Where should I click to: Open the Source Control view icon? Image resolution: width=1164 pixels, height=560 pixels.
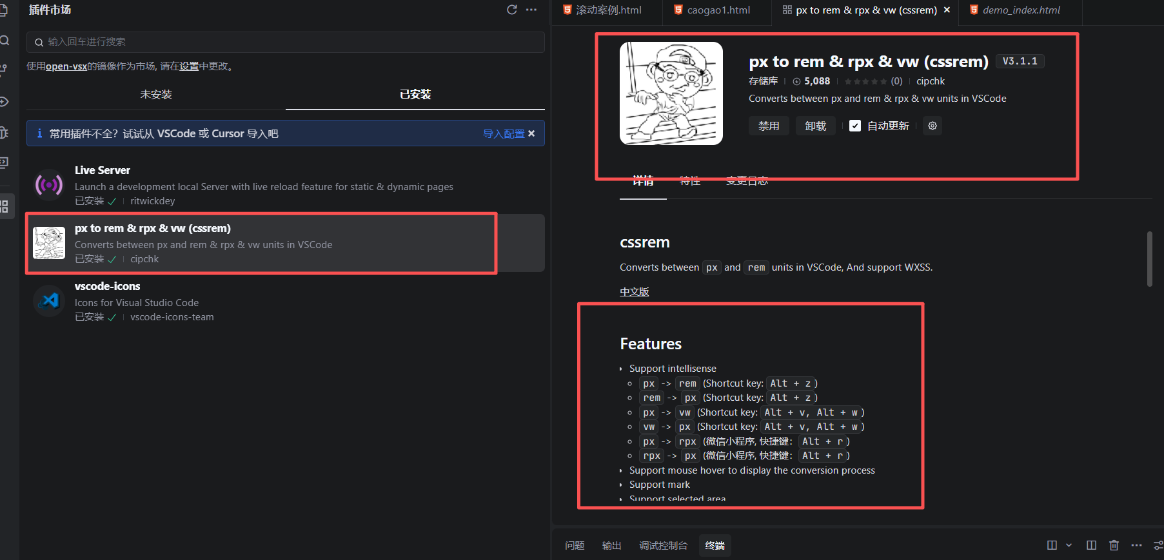pyautogui.click(x=3, y=70)
